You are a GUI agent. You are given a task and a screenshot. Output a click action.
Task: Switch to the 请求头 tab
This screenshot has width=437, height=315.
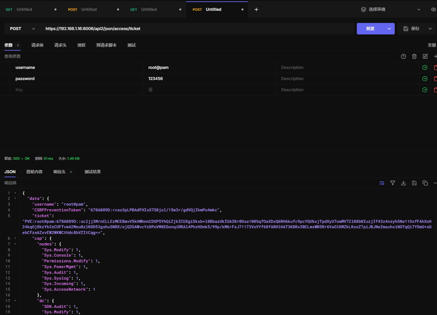pos(60,45)
